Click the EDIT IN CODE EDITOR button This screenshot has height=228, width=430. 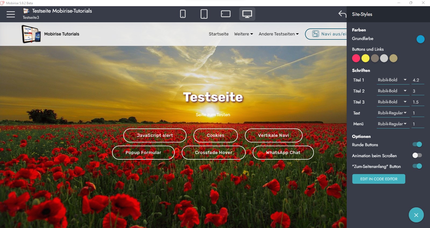tap(379, 179)
